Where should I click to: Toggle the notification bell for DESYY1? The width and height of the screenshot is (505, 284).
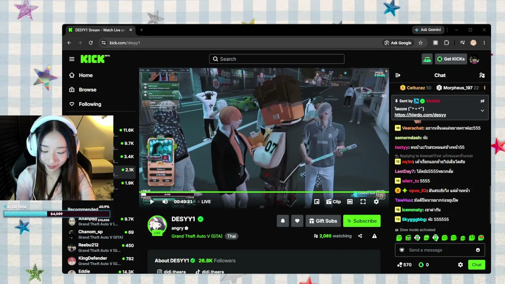282,221
